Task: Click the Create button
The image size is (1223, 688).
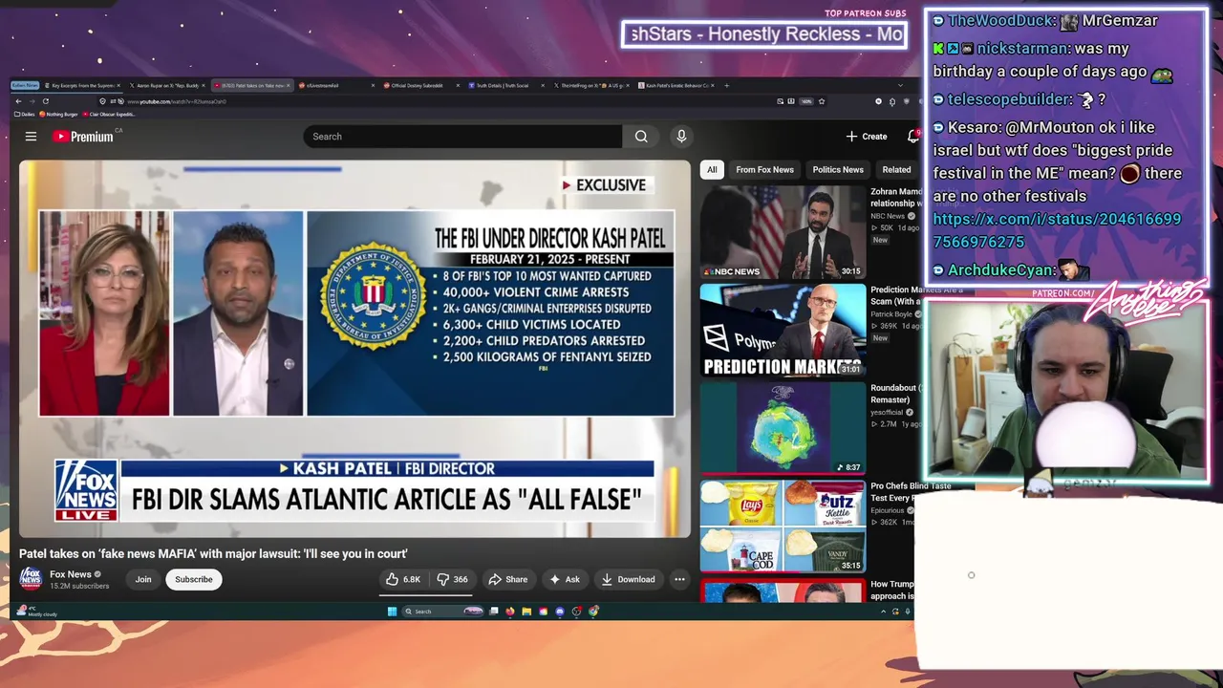Action: [867, 137]
